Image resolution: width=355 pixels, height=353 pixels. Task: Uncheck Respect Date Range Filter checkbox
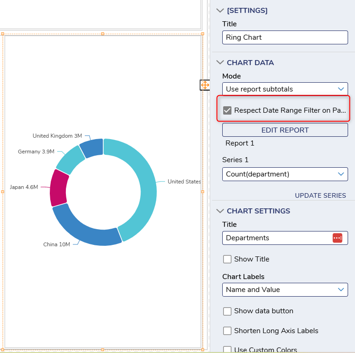tap(227, 110)
